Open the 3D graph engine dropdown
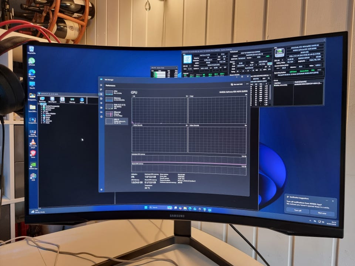The width and height of the screenshot is (355, 266). pos(133,96)
